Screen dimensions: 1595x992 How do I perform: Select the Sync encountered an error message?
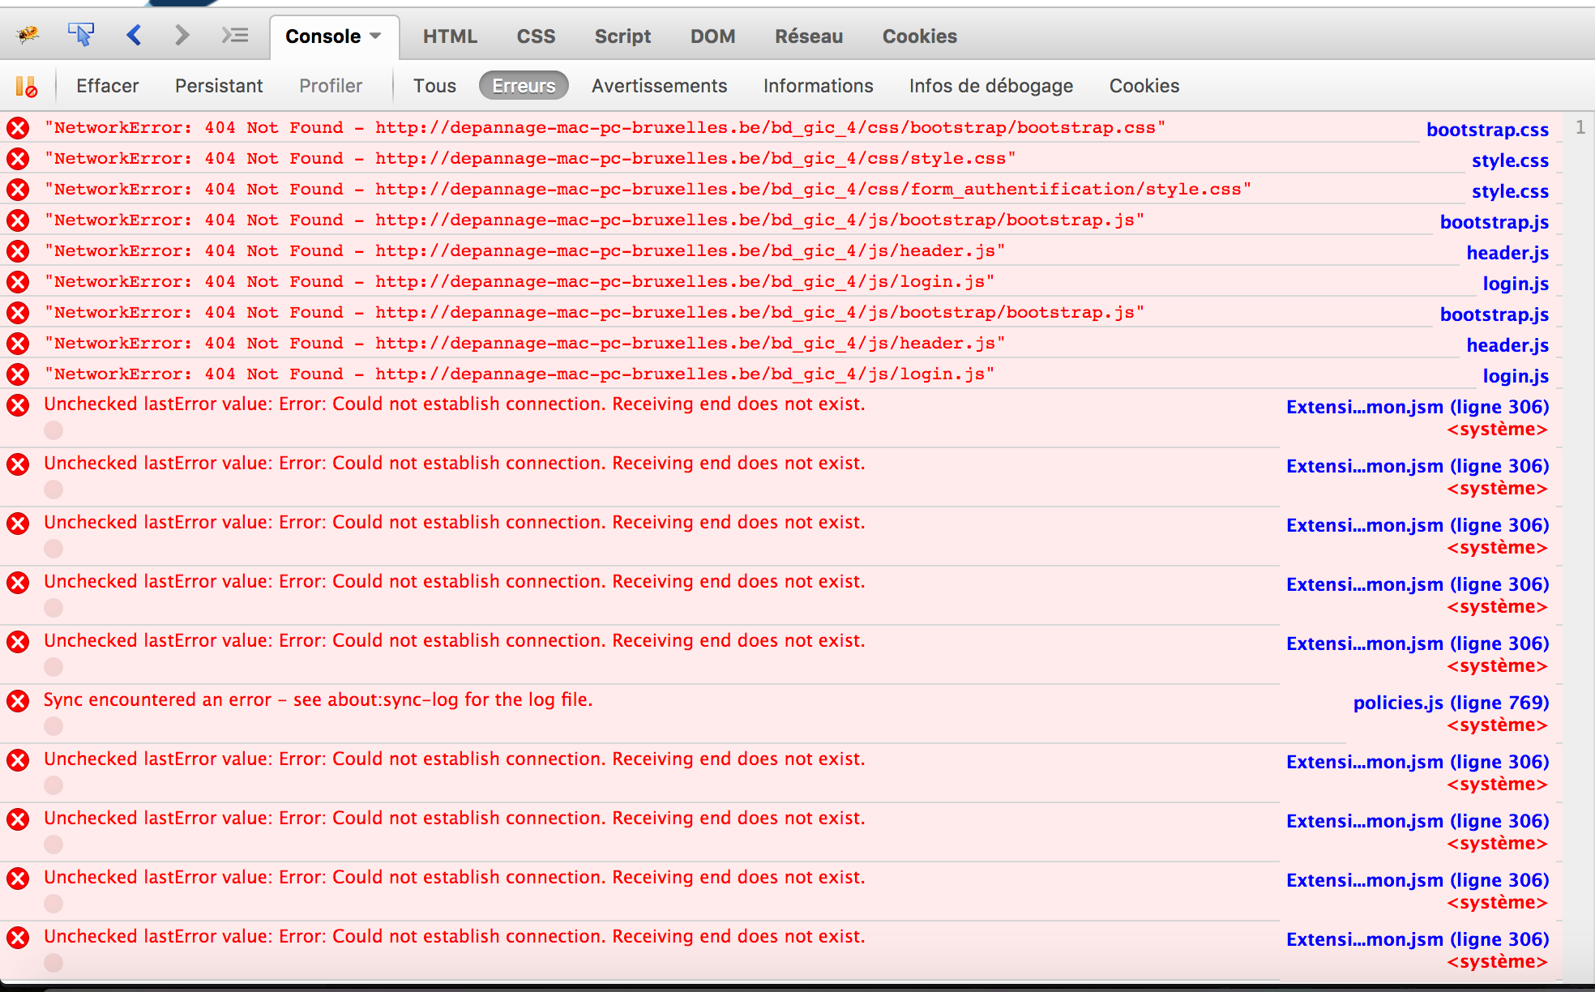319,700
